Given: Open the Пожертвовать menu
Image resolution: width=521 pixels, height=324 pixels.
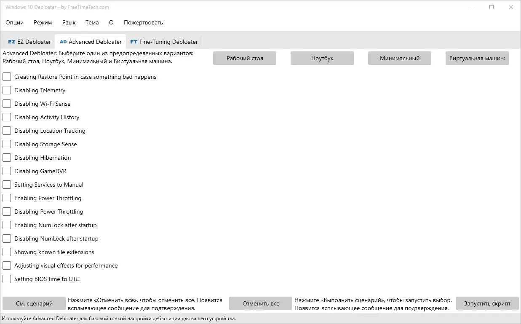Looking at the screenshot, I should coord(143,22).
